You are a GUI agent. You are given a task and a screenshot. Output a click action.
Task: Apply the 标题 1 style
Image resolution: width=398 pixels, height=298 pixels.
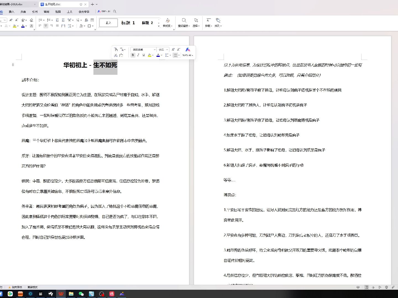pyautogui.click(x=128, y=23)
